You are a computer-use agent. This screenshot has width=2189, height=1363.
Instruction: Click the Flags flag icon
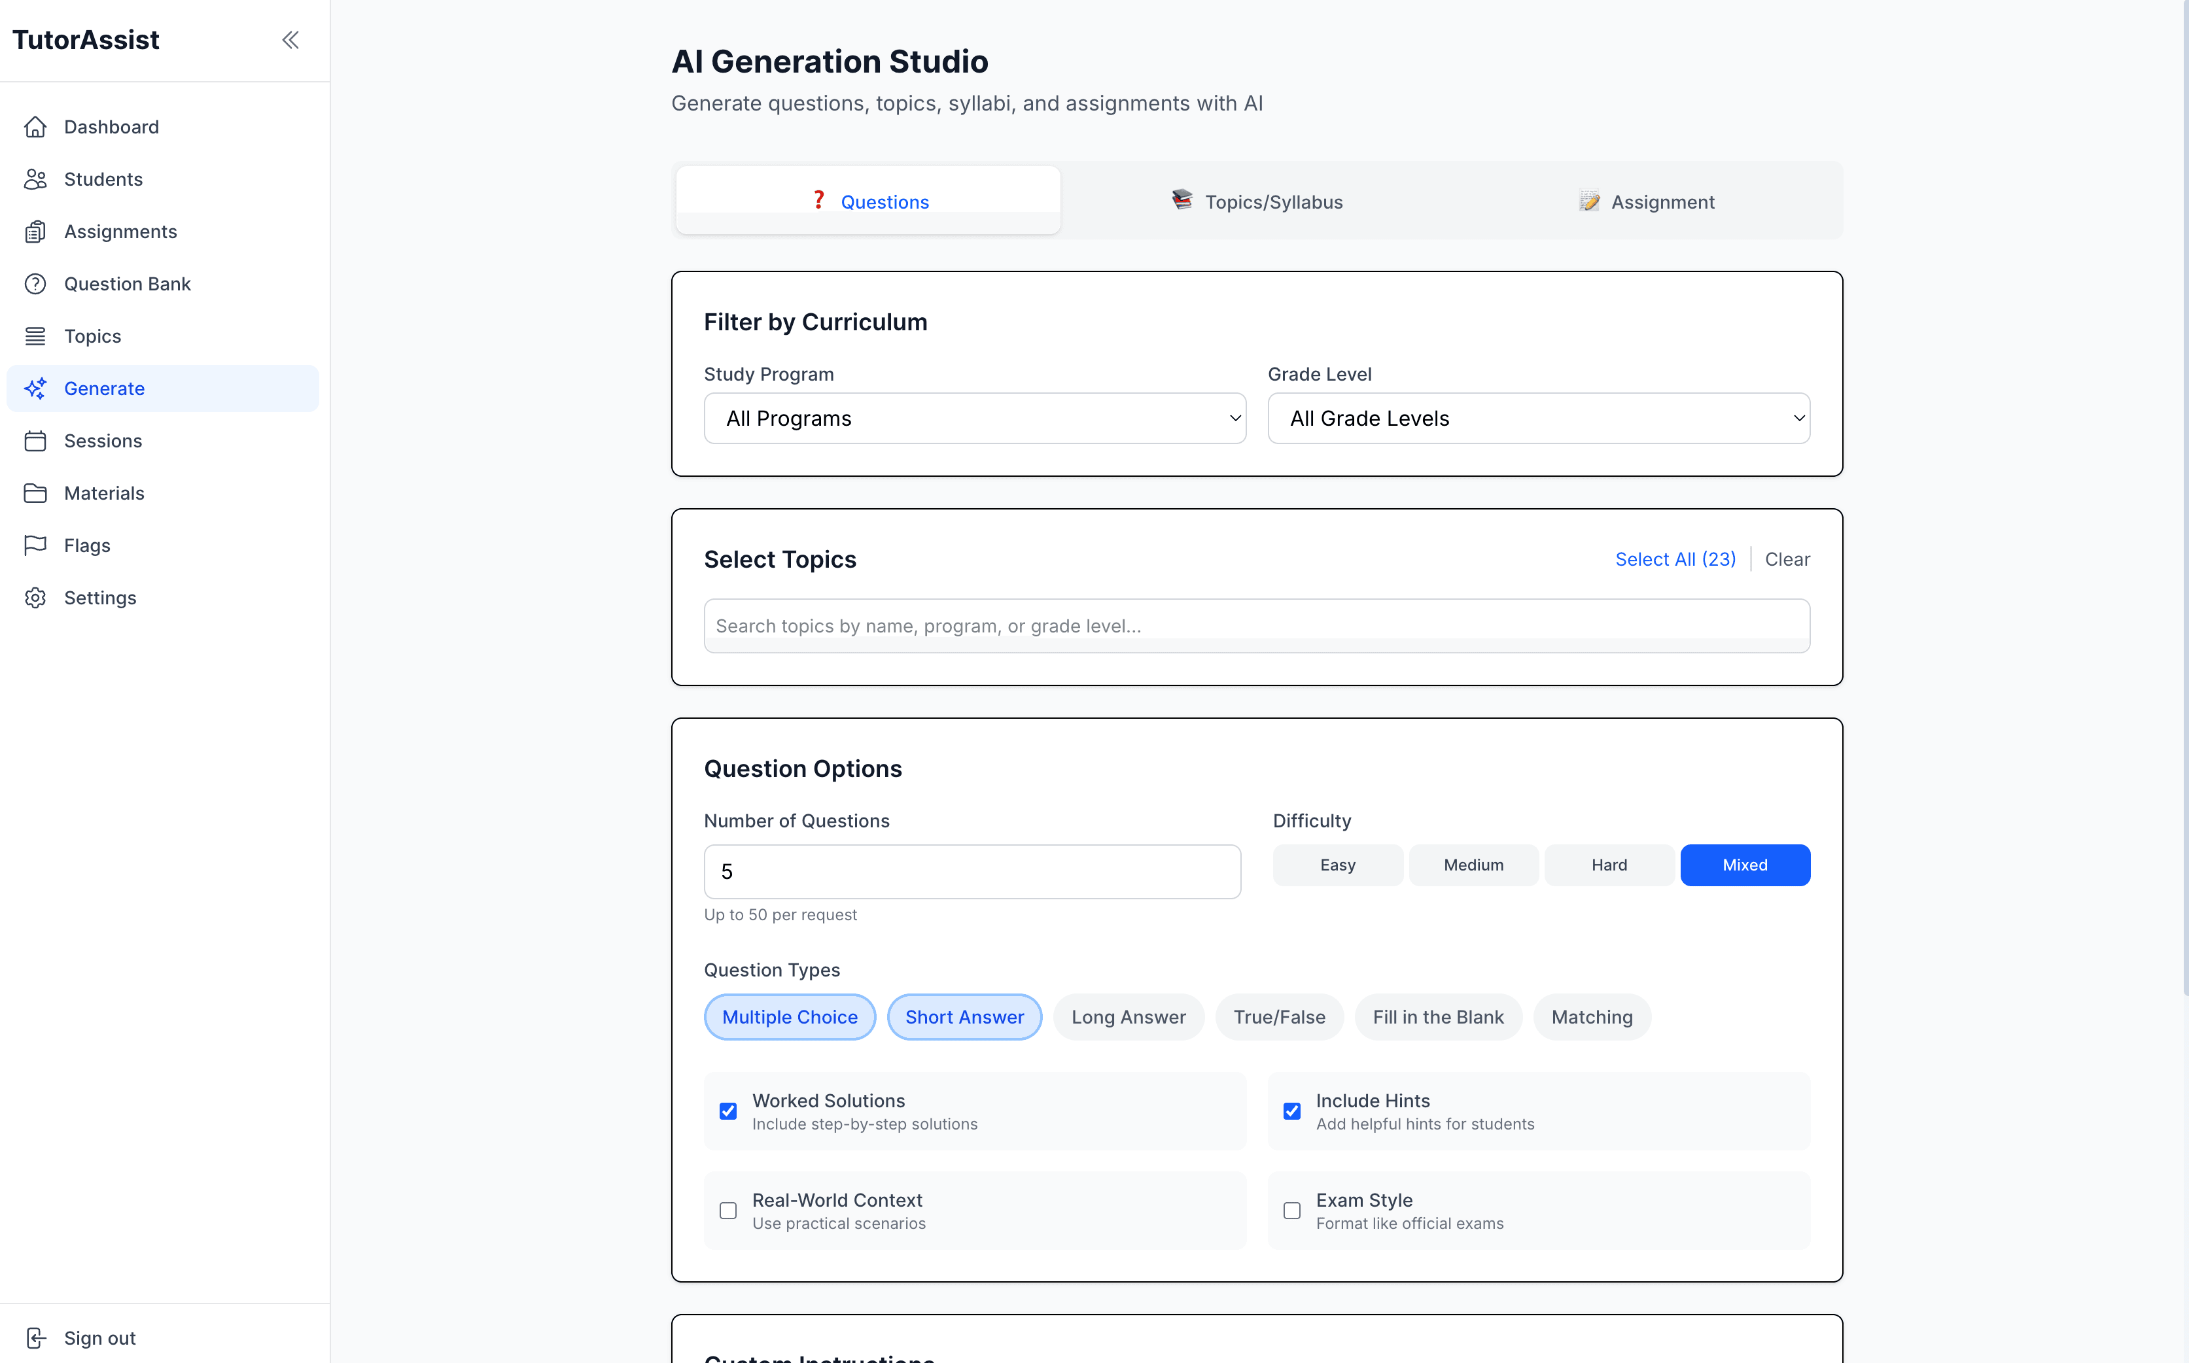click(35, 545)
